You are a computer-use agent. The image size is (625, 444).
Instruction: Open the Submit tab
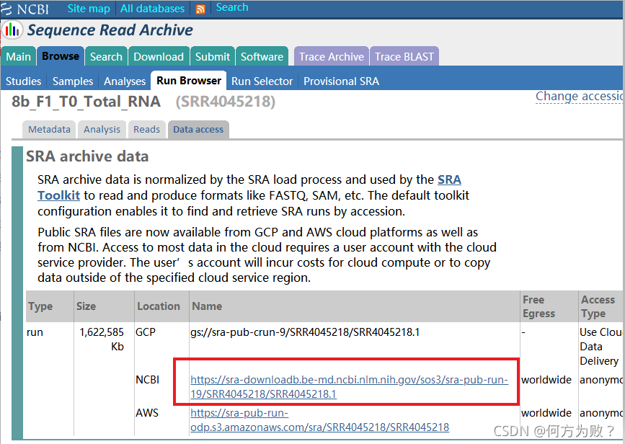[x=213, y=56]
